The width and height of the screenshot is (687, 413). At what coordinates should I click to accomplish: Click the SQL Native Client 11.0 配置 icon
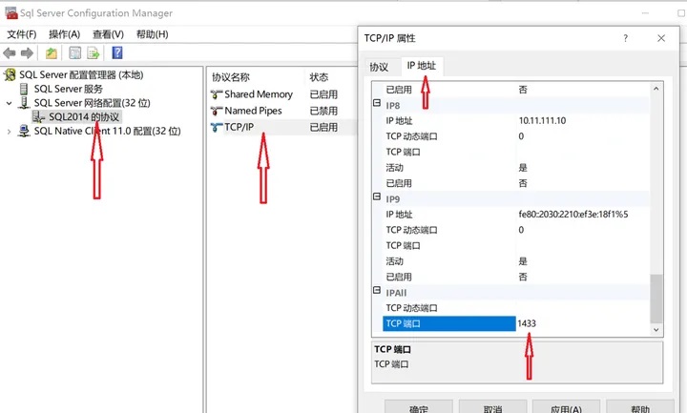pyautogui.click(x=24, y=131)
